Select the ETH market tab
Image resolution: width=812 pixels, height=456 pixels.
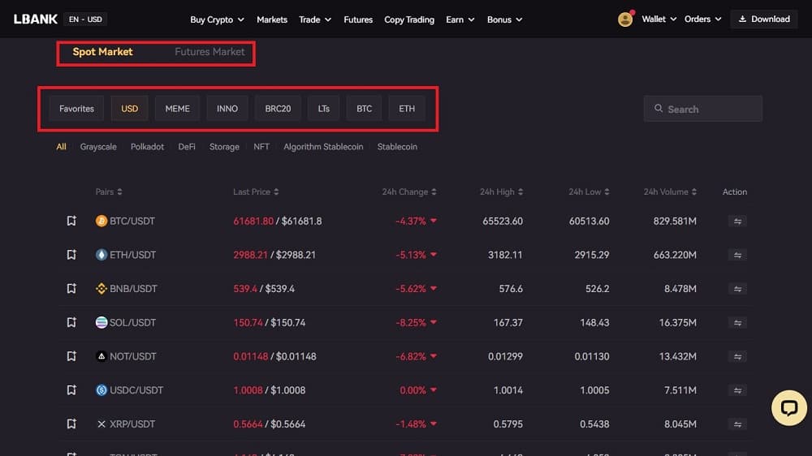click(x=407, y=109)
